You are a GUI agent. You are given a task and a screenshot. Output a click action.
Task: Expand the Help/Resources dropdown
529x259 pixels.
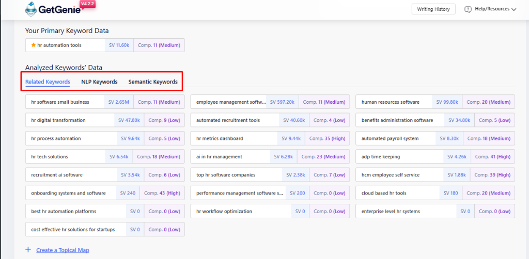513,9
